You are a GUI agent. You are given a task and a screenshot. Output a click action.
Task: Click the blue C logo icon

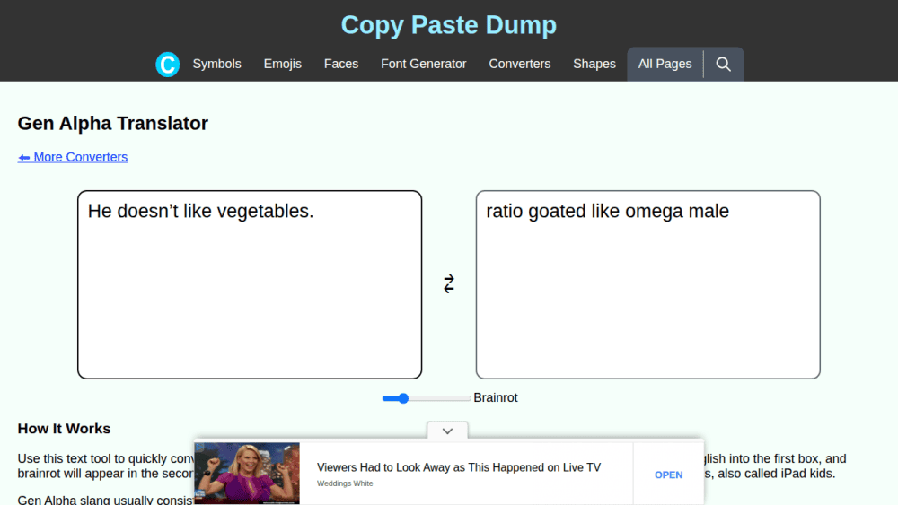tap(167, 64)
